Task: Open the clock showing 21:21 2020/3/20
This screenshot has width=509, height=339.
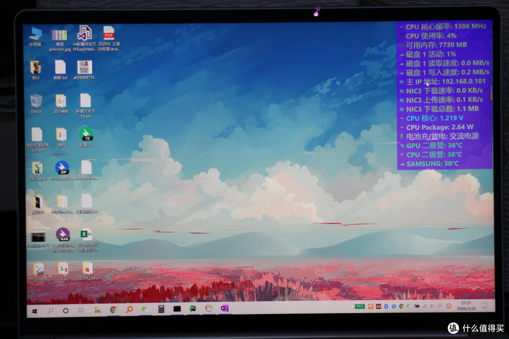Action: pos(466,306)
